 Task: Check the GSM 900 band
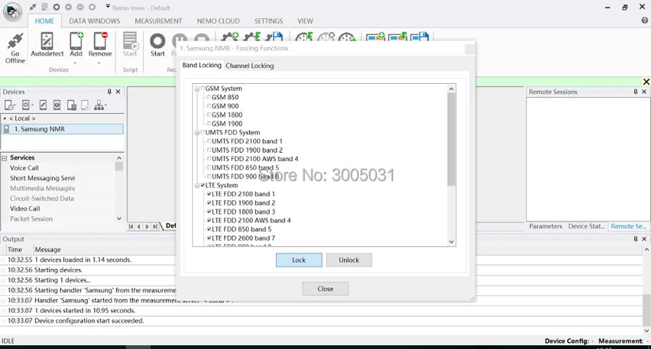click(209, 106)
